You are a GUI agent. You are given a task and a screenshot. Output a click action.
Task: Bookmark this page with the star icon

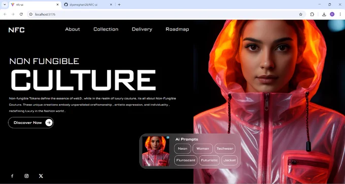click(x=300, y=14)
